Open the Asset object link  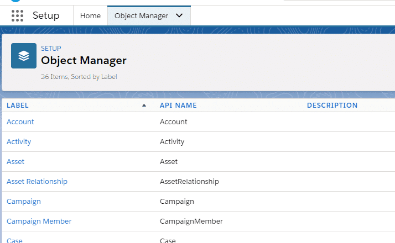pos(15,161)
